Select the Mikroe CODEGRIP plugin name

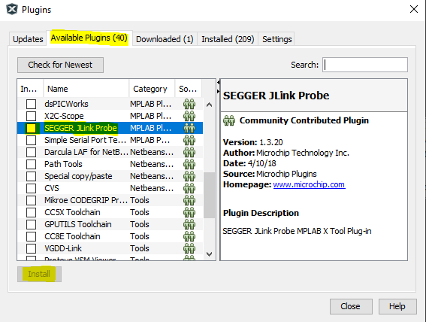click(86, 200)
